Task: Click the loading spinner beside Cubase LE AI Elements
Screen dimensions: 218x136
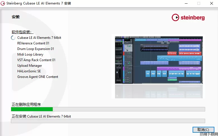Action: 13,38
